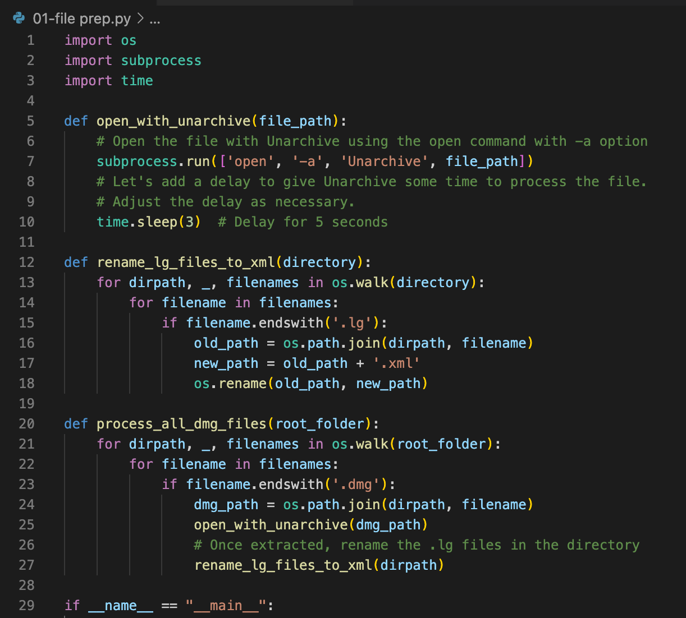Click line number 5 in the gutter
Screen dimensions: 686x618
coord(30,121)
